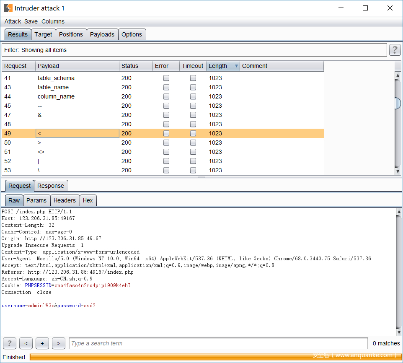Click the PHPSESSID cookie value text

pos(93,285)
